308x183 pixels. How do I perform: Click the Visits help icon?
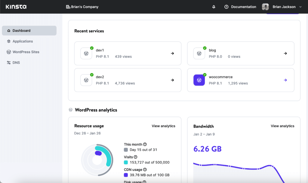pyautogui.click(x=136, y=157)
